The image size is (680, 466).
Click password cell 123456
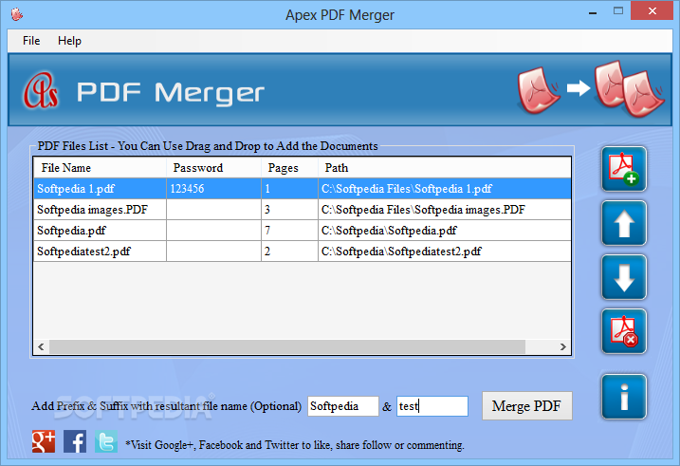click(213, 189)
